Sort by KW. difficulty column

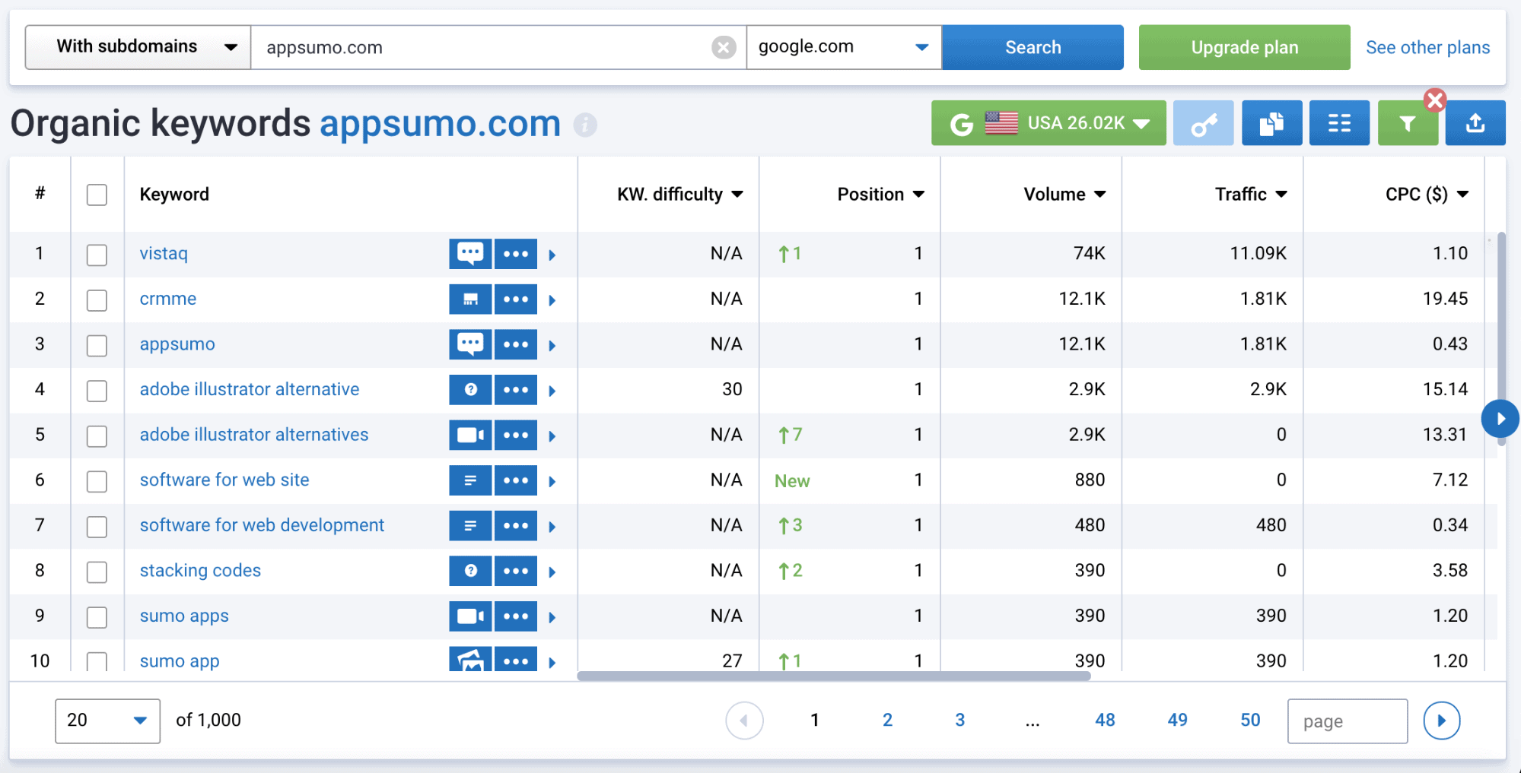pos(679,195)
